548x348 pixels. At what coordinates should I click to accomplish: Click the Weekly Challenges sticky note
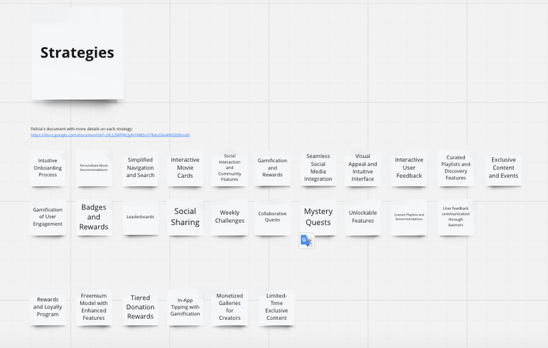[x=229, y=217]
